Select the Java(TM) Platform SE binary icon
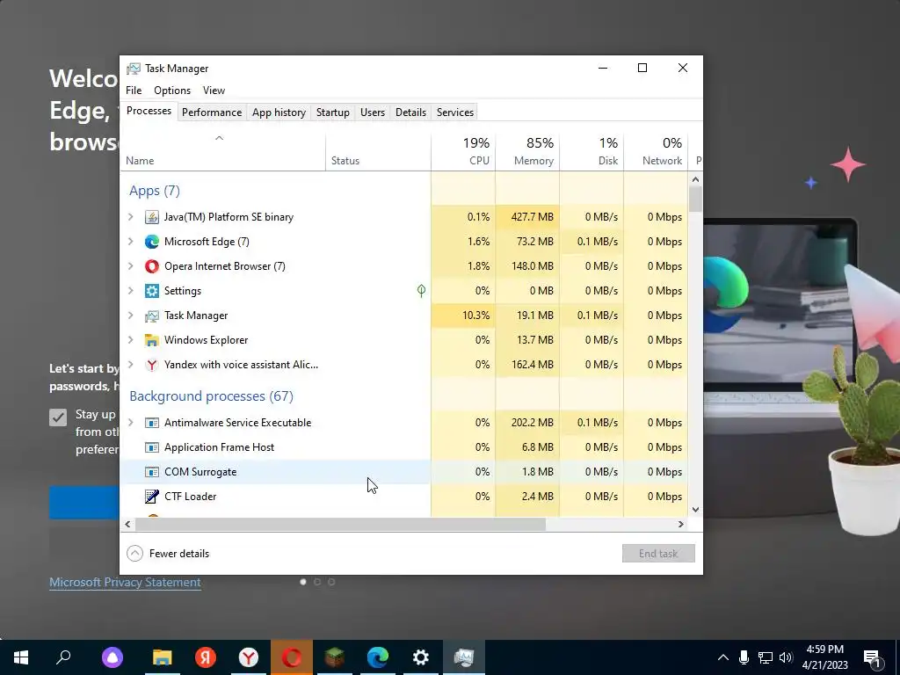 pos(151,217)
